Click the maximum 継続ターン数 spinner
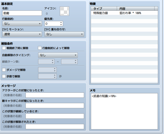Screen dimensions: 164x134 pyautogui.click(x=69, y=62)
